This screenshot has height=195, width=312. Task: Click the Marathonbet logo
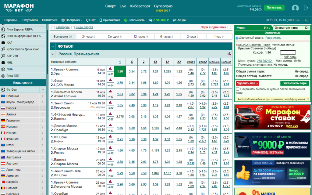pyautogui.click(x=19, y=8)
